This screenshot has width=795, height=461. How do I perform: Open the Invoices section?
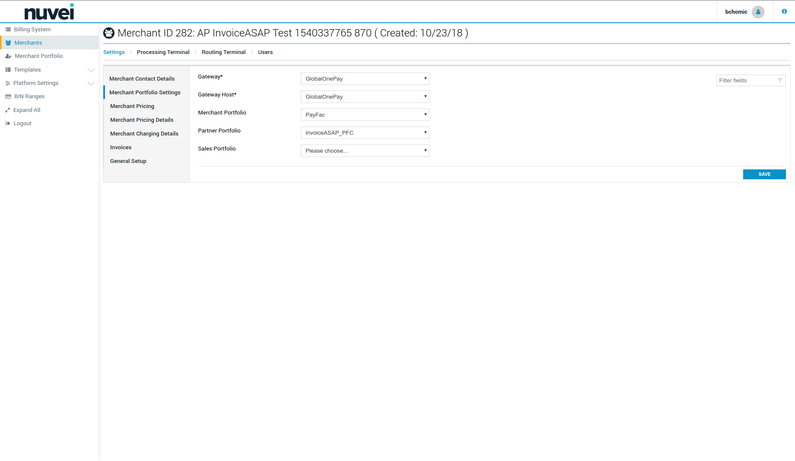click(x=121, y=148)
